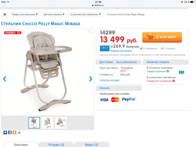Open правила программы bonus link
This screenshot has width=196, height=147.
(121, 51)
